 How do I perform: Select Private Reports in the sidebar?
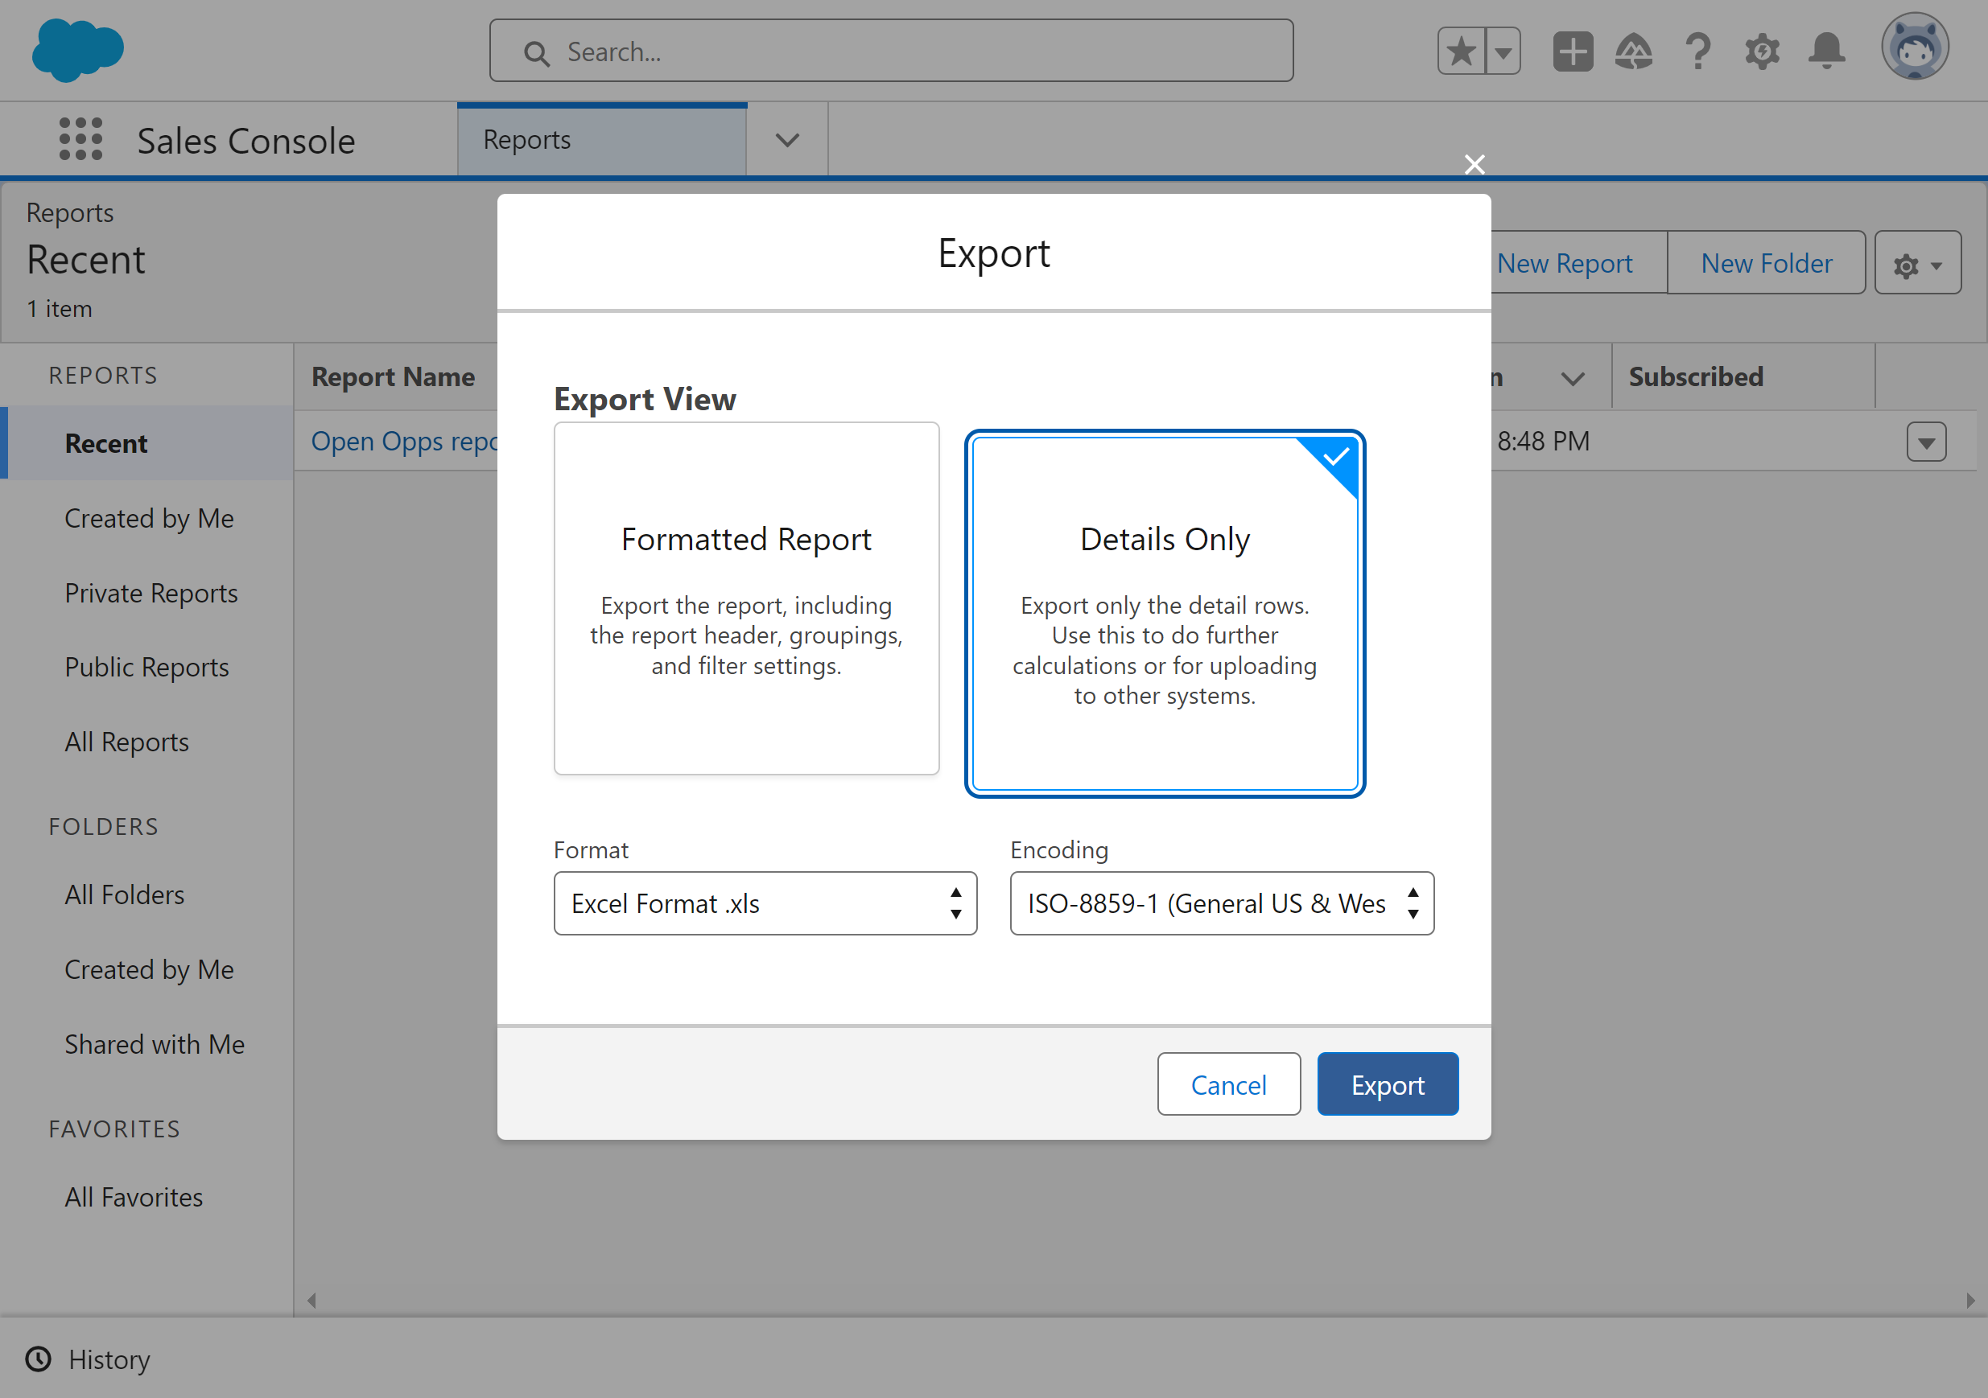pos(151,594)
